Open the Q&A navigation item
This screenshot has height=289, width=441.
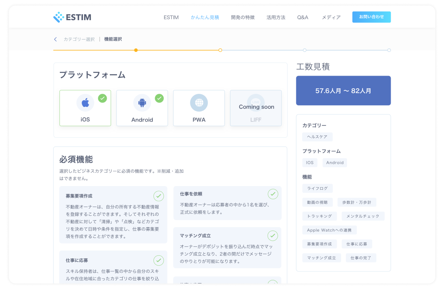click(303, 17)
